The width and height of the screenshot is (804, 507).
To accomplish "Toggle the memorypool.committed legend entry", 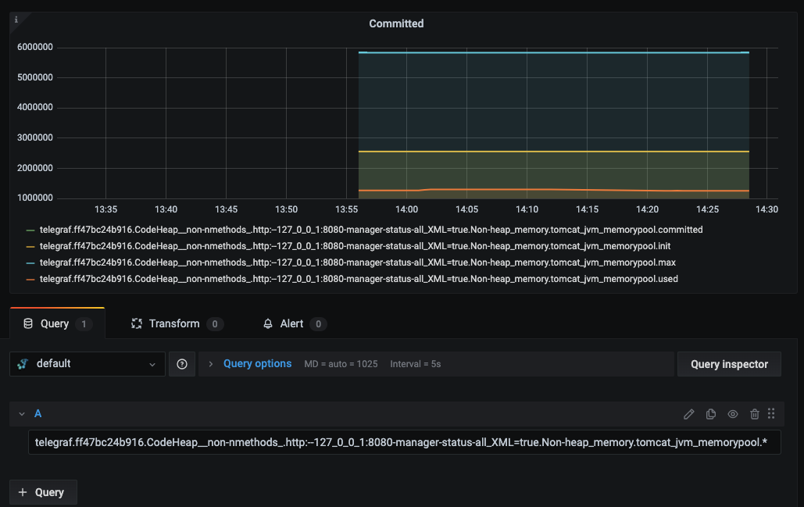I will pyautogui.click(x=371, y=230).
